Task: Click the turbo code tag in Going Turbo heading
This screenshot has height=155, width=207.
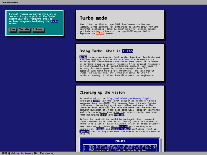Action: coord(128,51)
